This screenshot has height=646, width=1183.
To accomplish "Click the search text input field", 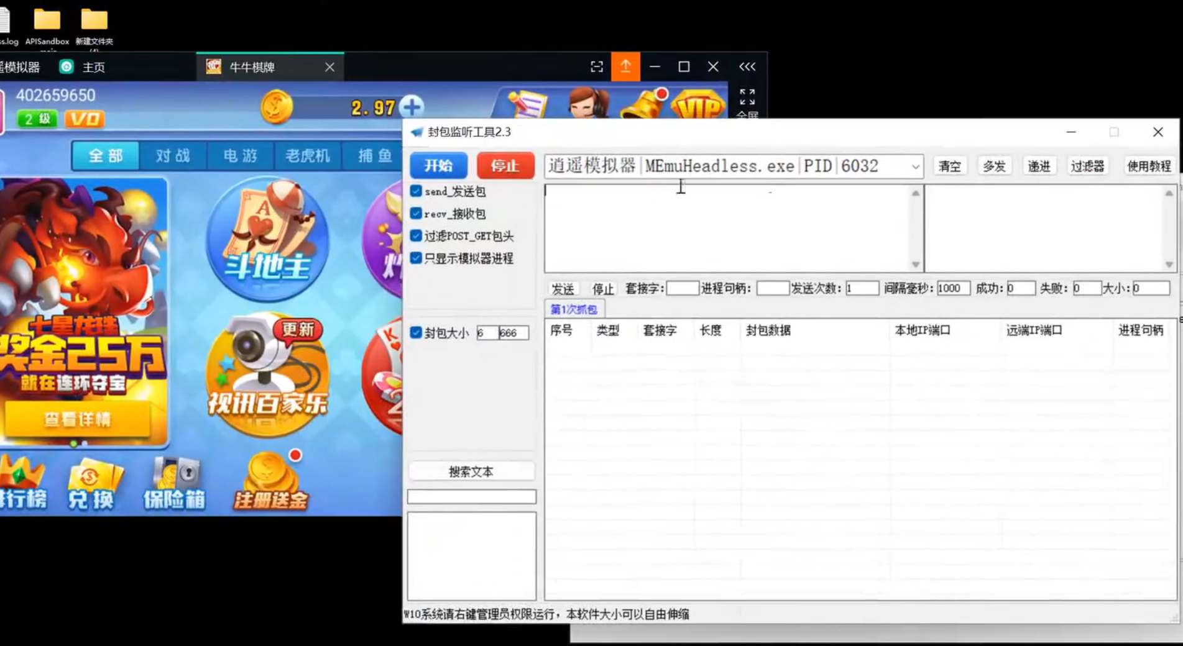I will point(471,496).
